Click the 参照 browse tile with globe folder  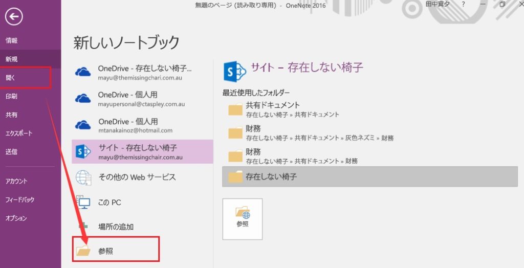click(243, 219)
